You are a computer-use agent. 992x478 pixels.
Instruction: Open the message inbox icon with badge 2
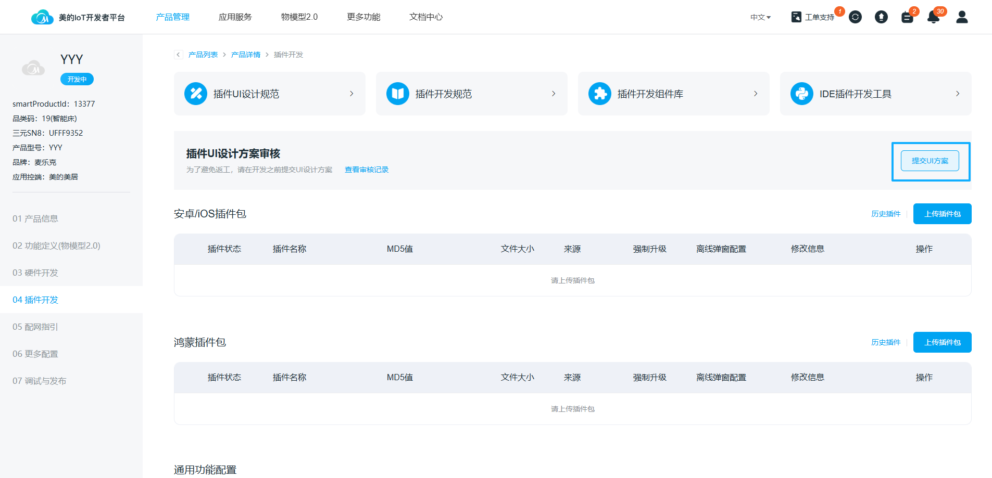[x=907, y=17]
